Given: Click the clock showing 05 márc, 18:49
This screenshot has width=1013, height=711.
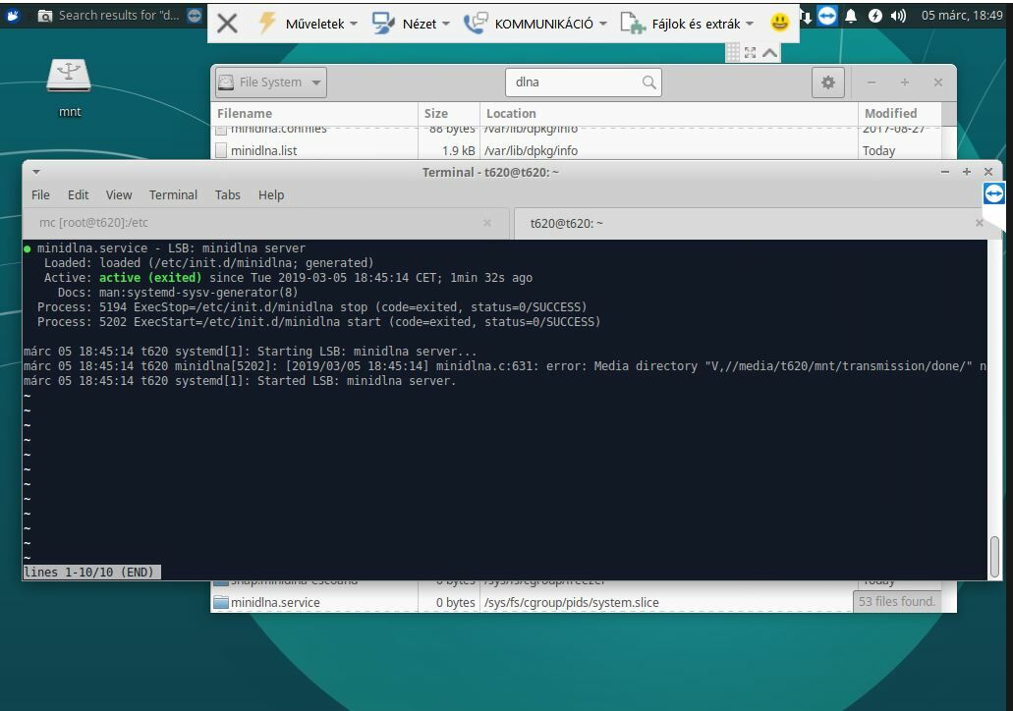Looking at the screenshot, I should click(961, 15).
